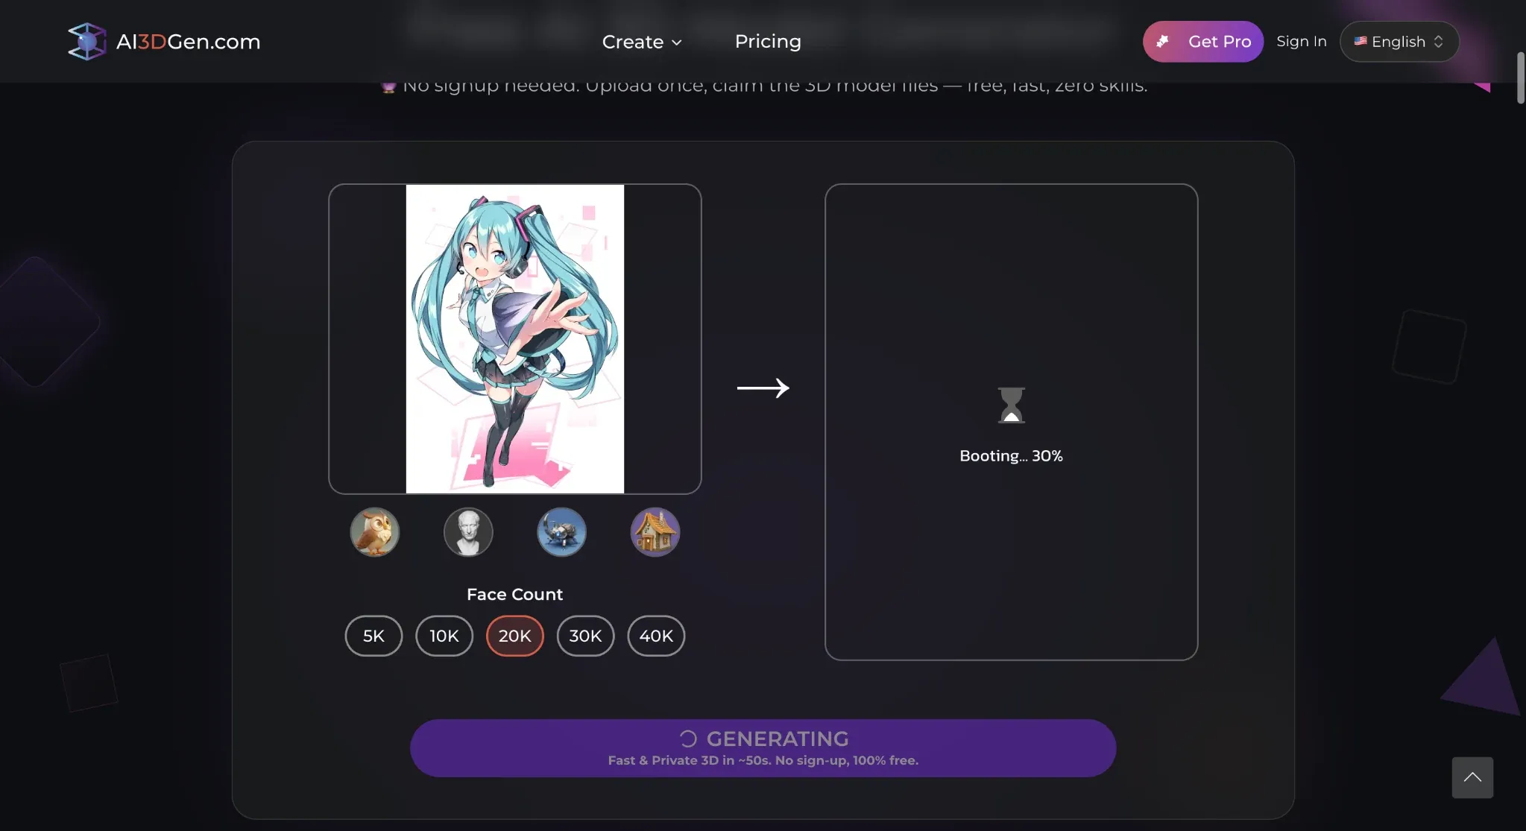Click the GENERATING button
Screen dimensions: 1526x831
click(763, 748)
